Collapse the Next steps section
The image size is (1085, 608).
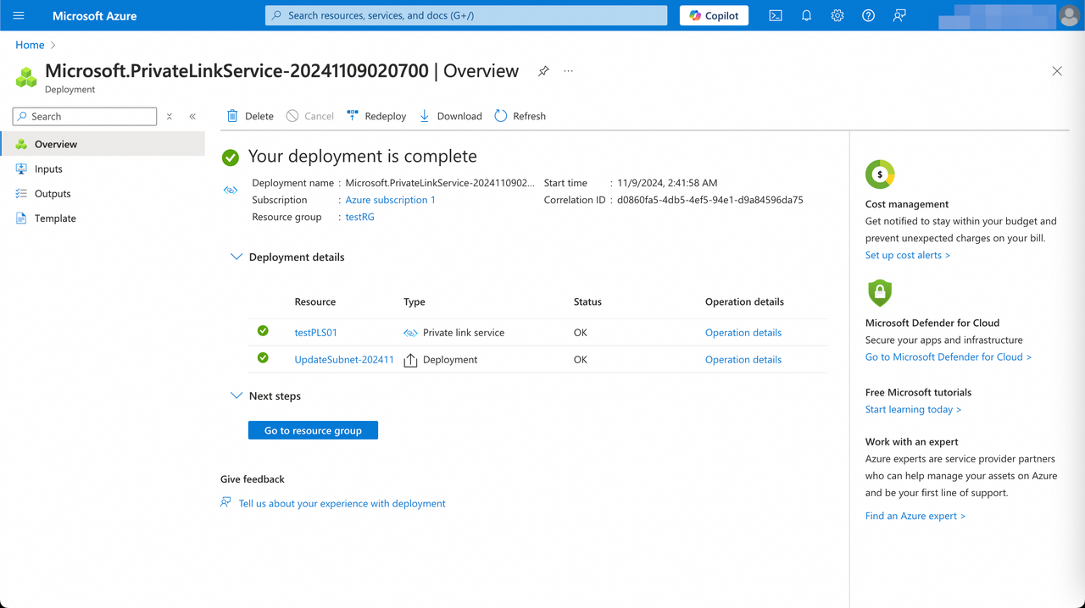click(x=236, y=395)
